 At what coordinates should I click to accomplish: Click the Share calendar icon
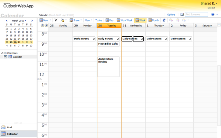click(71, 20)
